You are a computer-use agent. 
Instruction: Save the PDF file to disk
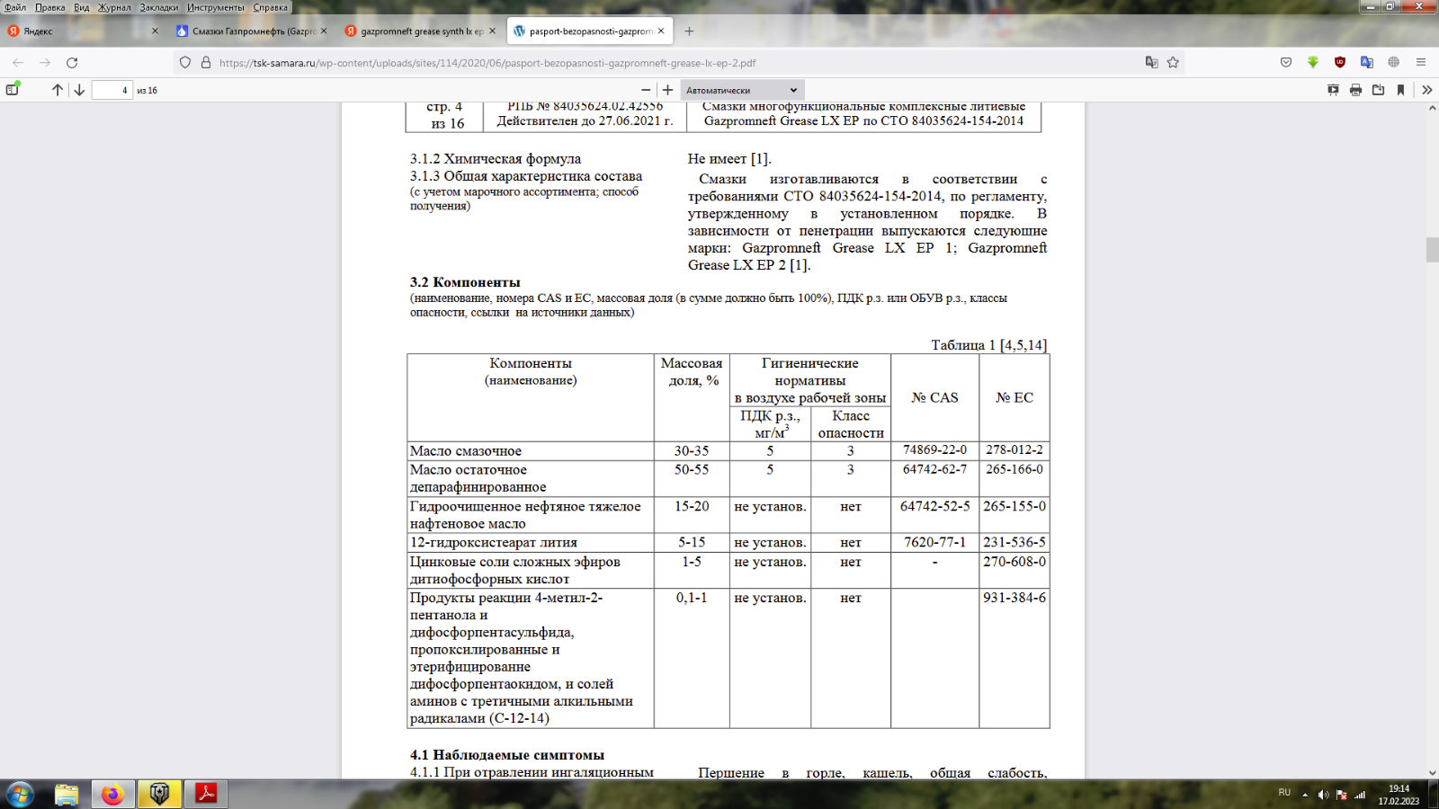[1378, 90]
